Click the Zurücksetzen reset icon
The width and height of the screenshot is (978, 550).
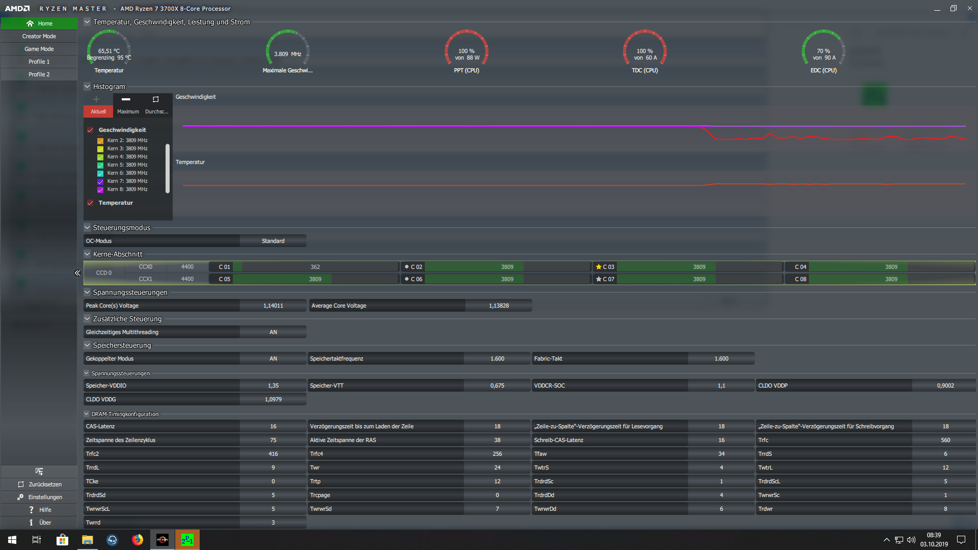[x=21, y=484]
